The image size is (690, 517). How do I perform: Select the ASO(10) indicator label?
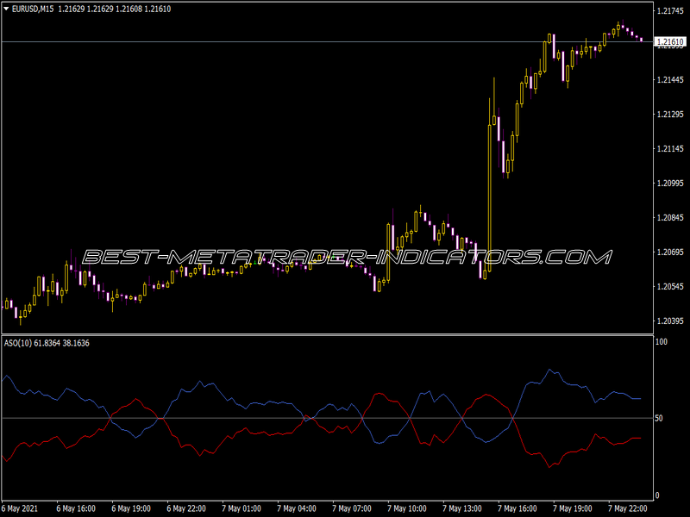point(17,343)
